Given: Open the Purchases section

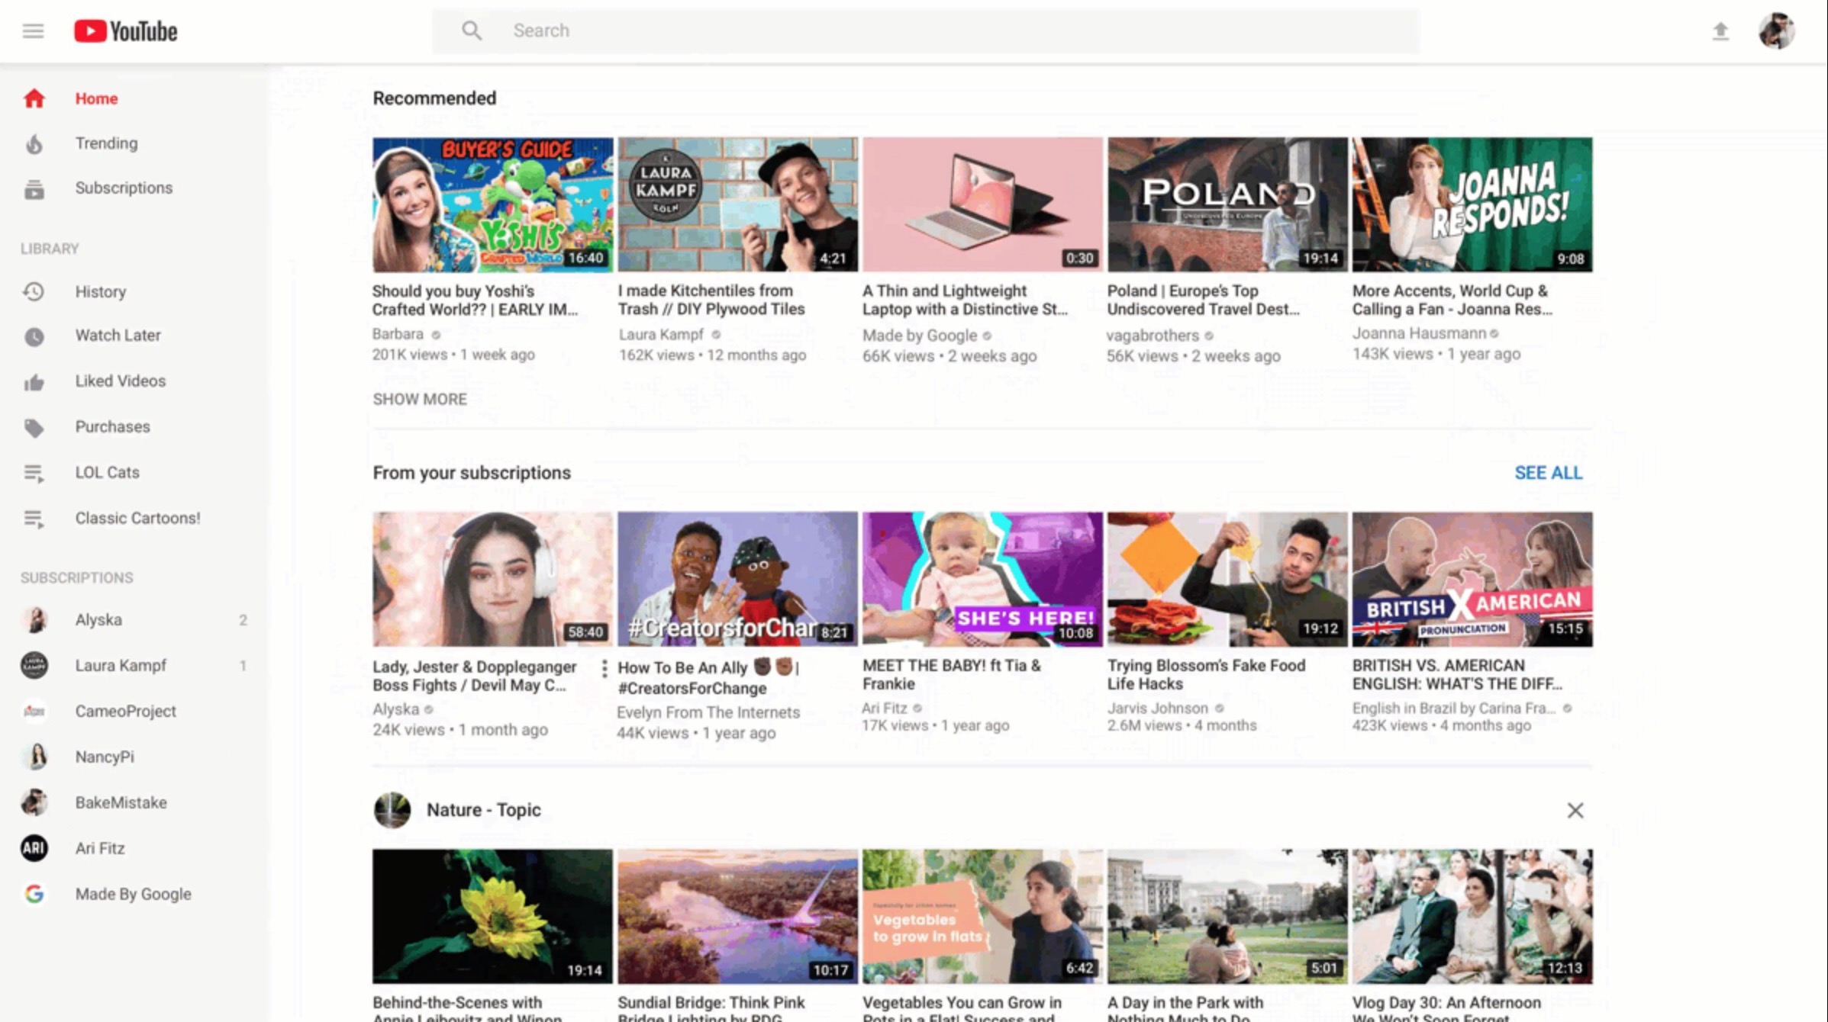Looking at the screenshot, I should click(x=111, y=426).
